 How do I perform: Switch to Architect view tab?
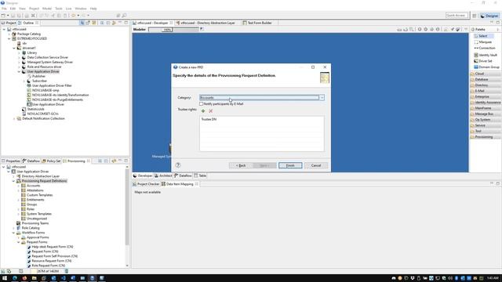coord(163,175)
